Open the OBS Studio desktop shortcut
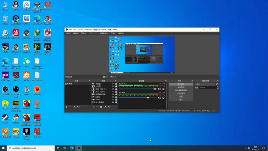 pos(5,90)
